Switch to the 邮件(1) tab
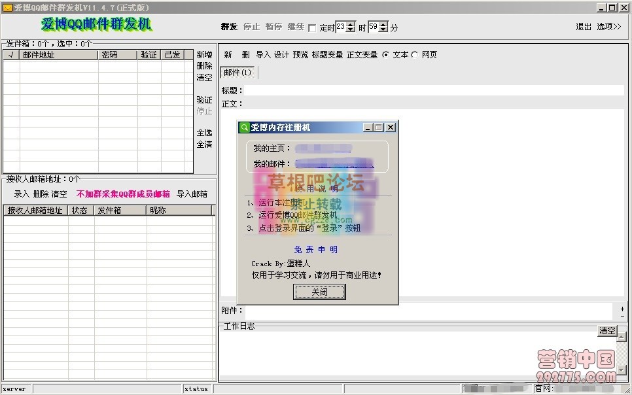This screenshot has width=632, height=395. coord(237,72)
